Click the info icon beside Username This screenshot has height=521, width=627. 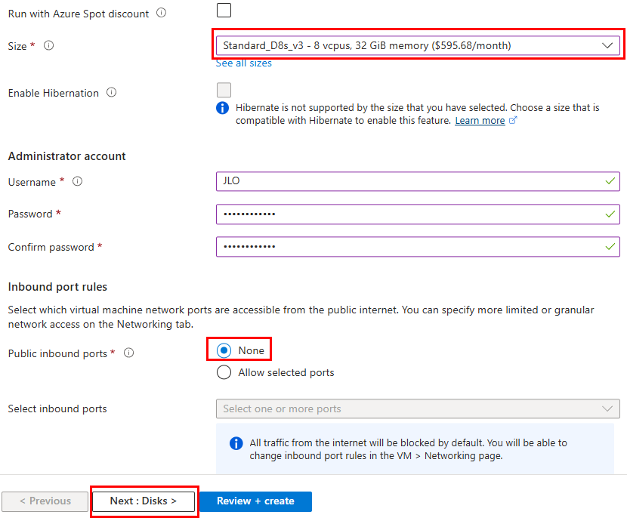pos(77,181)
